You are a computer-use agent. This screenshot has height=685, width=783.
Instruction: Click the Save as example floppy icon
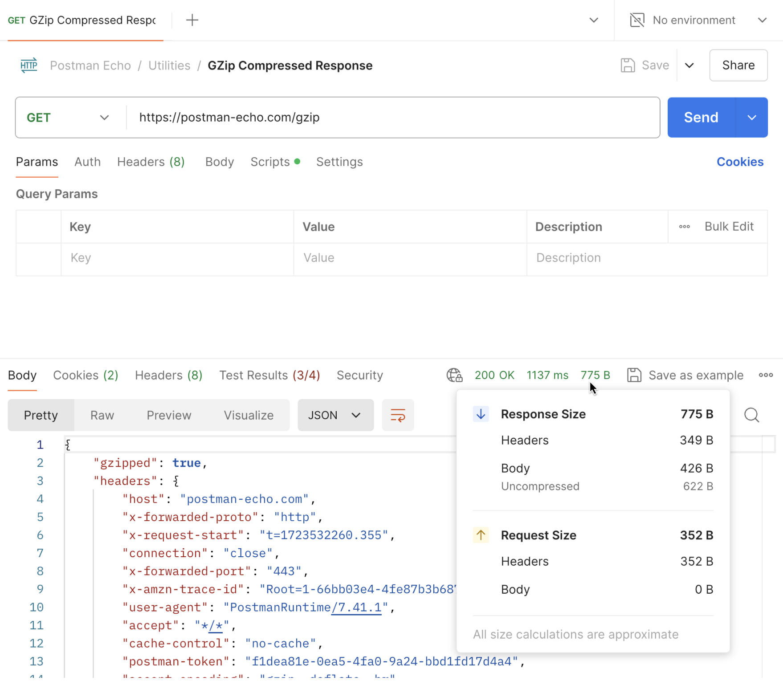pos(634,375)
